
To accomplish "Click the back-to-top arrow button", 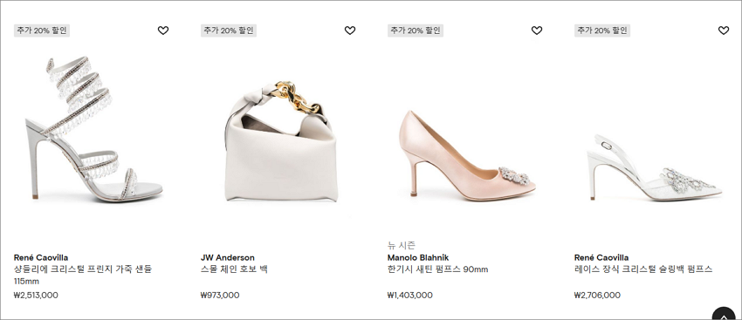I will point(724,316).
